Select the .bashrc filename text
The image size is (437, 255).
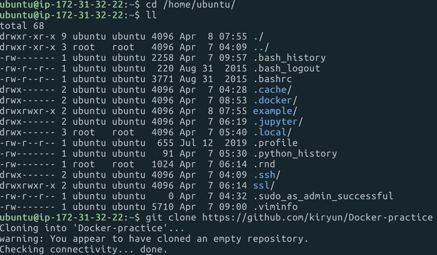coord(273,79)
